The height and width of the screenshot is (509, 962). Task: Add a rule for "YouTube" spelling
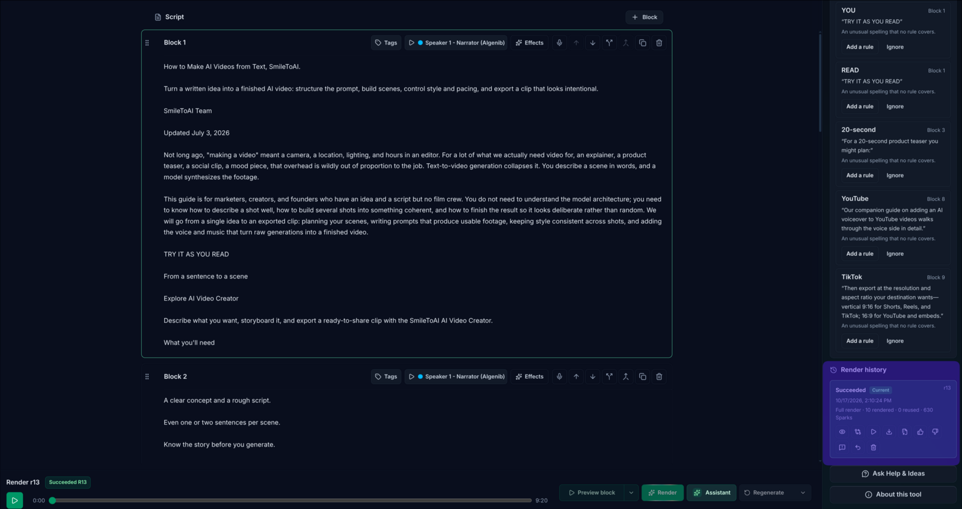coord(860,254)
